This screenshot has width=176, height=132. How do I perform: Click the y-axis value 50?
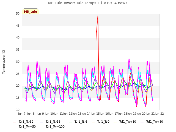point(18,14)
